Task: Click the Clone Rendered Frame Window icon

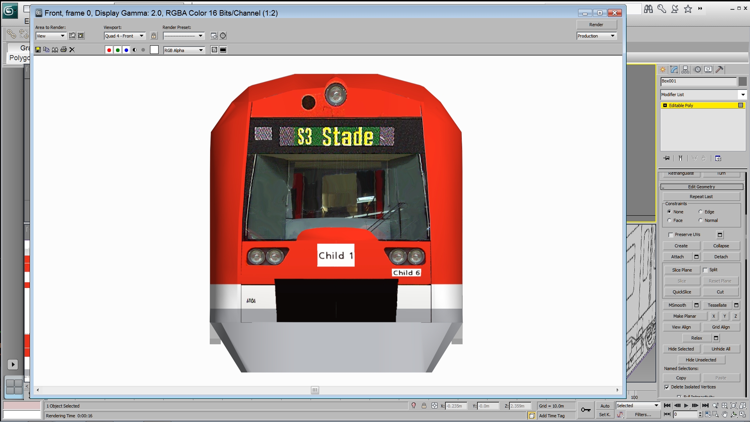Action: point(55,50)
